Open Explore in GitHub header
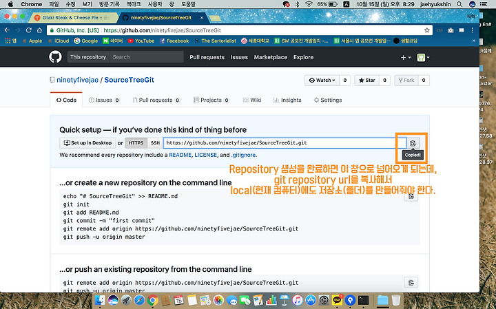This screenshot has width=496, height=309. (x=303, y=57)
